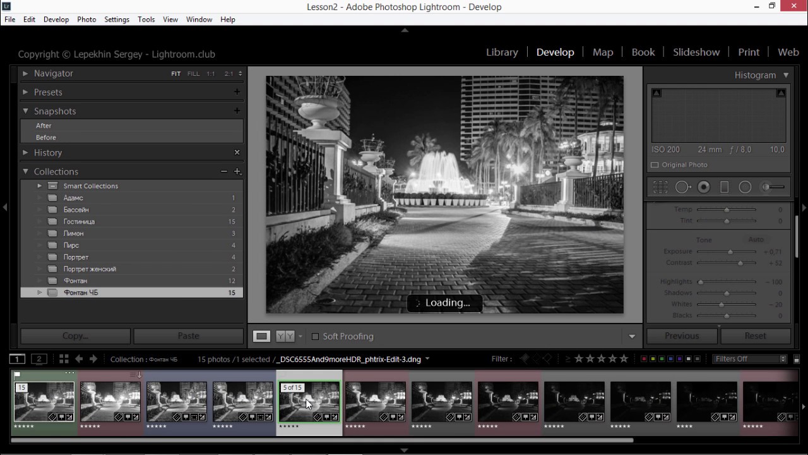Select the Adjustment Brush tool
This screenshot has width=808, height=455.
click(x=773, y=187)
